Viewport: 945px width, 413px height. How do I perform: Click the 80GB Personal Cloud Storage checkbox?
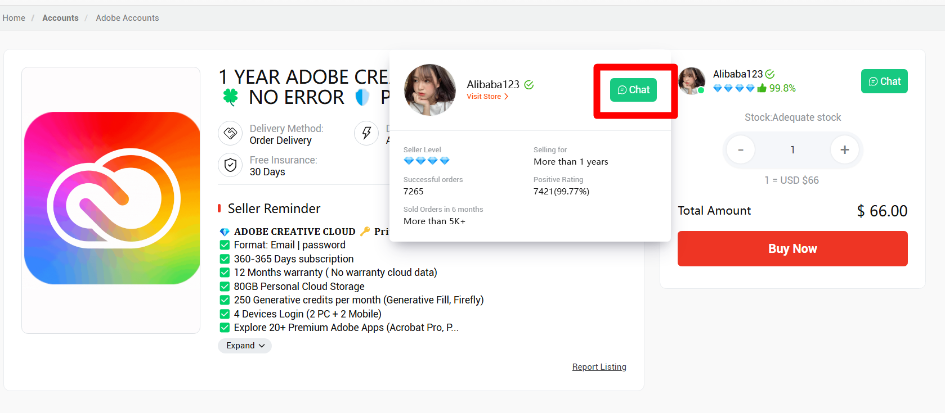[x=225, y=287]
